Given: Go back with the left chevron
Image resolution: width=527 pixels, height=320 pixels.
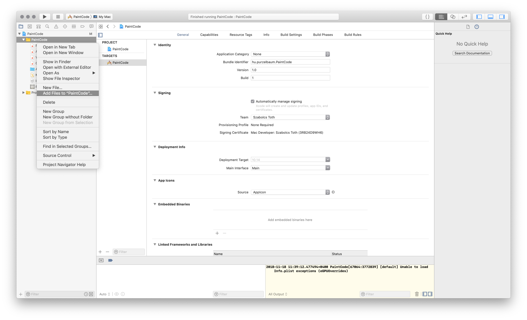Looking at the screenshot, I should 108,26.
